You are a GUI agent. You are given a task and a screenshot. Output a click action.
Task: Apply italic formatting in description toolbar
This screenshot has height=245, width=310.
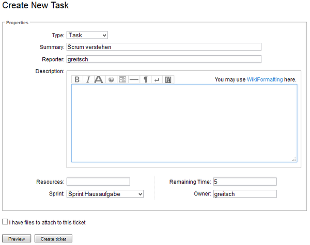tap(88, 79)
